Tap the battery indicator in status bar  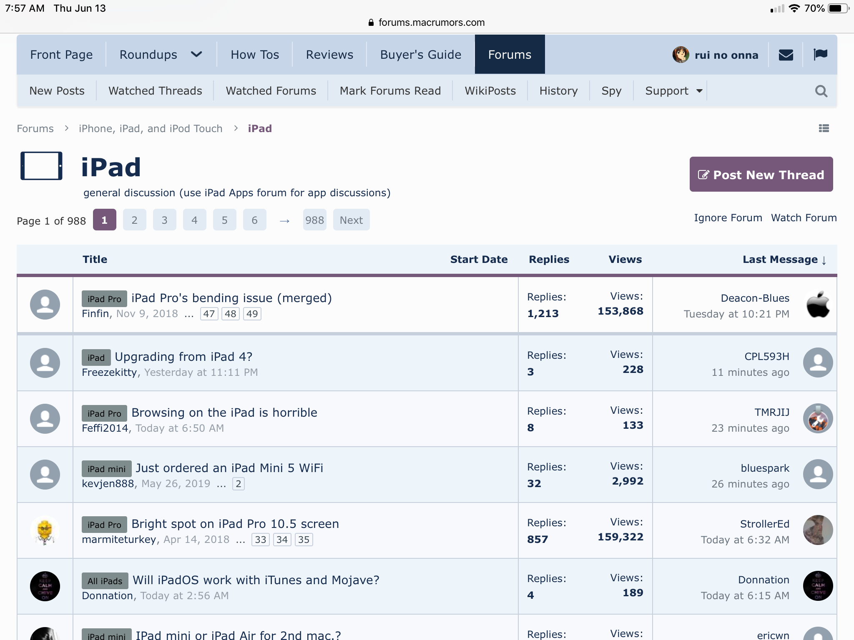point(839,8)
